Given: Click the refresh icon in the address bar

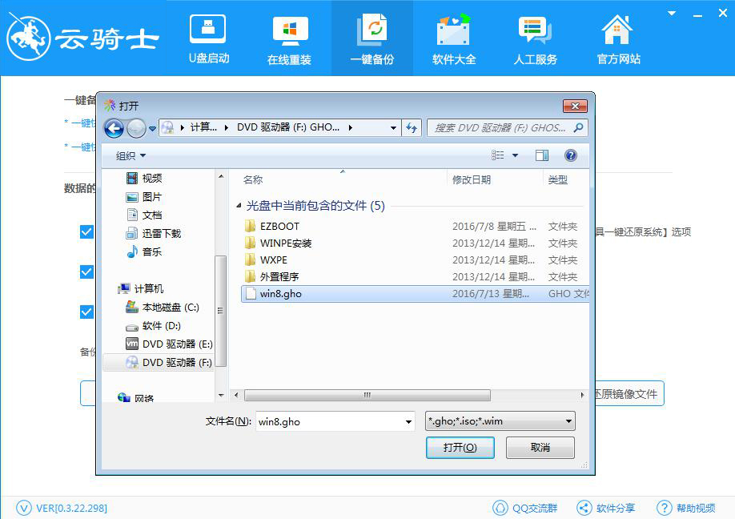Looking at the screenshot, I should pos(411,127).
